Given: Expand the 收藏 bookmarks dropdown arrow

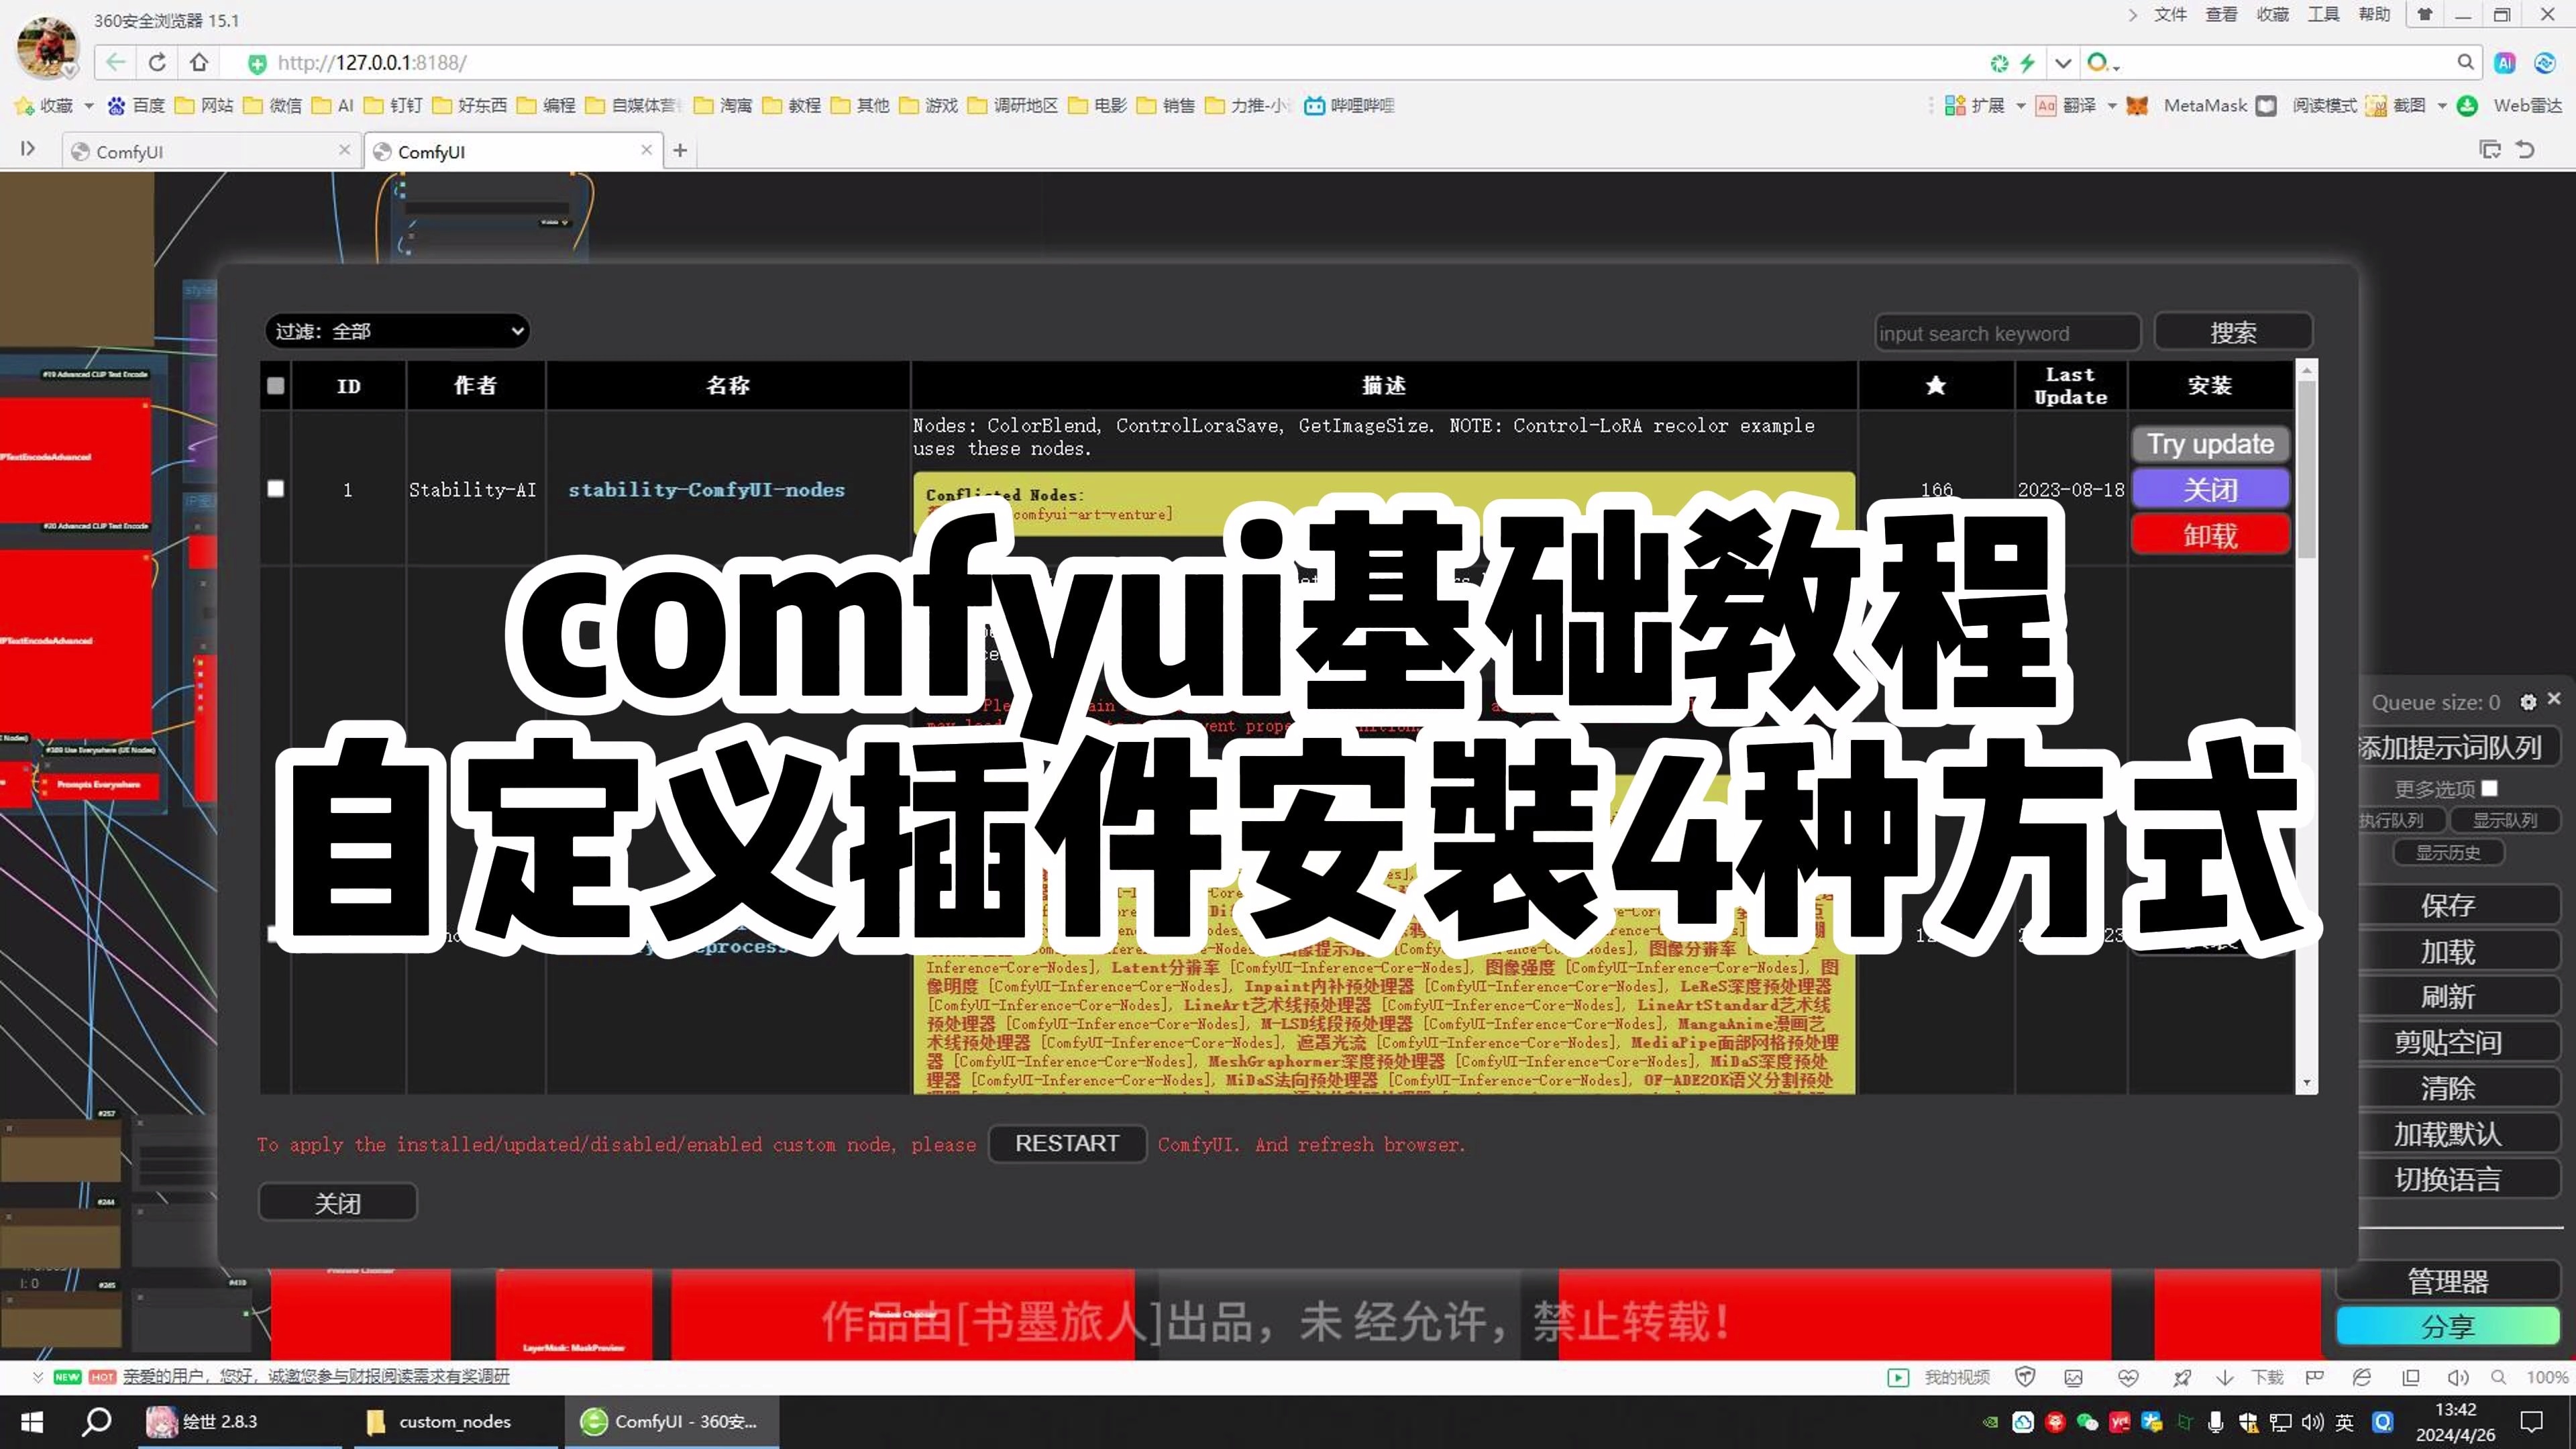Looking at the screenshot, I should coord(88,106).
